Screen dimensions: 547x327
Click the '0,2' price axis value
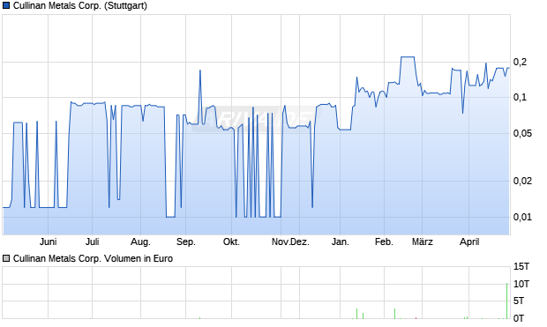(x=521, y=63)
